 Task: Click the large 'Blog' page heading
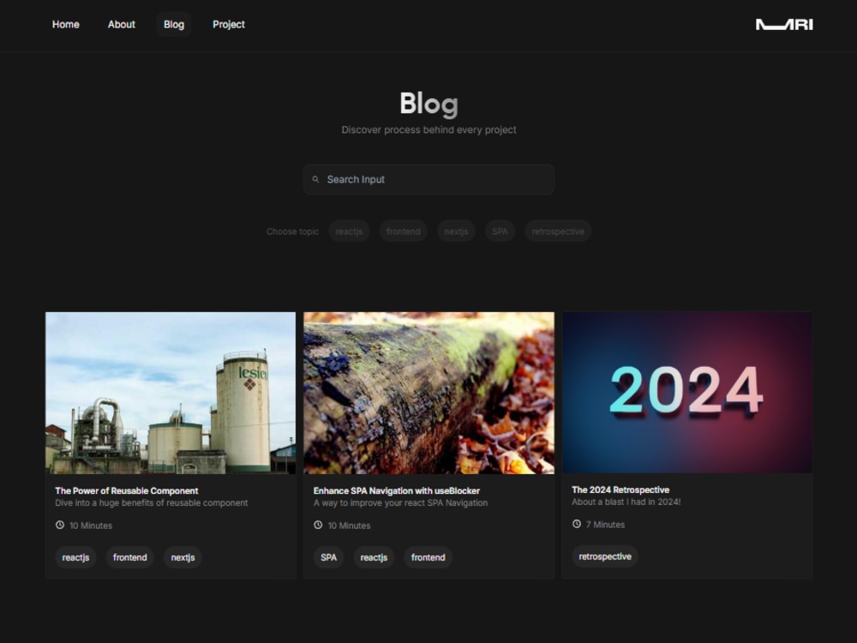coord(429,104)
